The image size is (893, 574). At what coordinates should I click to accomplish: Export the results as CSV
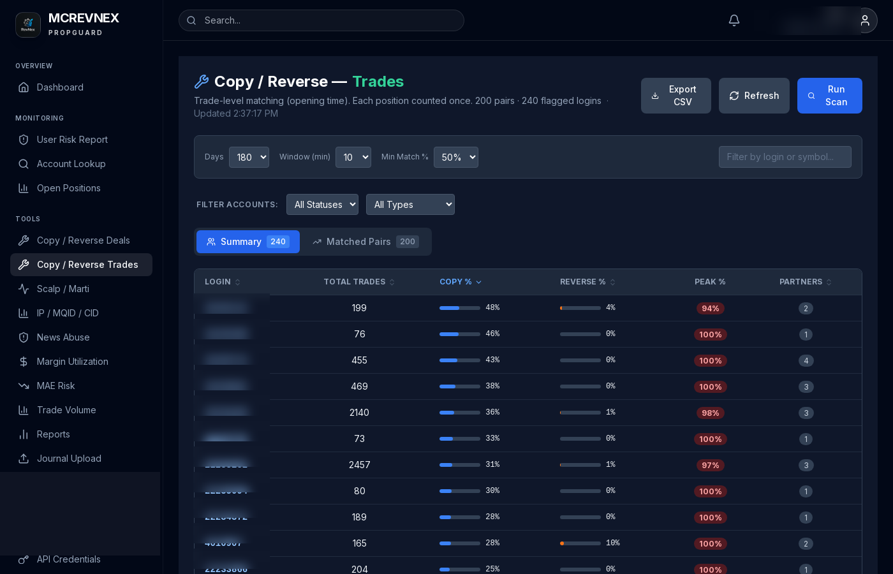(676, 96)
